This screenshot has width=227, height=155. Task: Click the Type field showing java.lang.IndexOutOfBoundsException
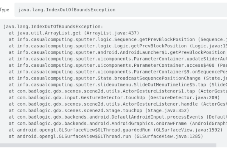coord(121,10)
